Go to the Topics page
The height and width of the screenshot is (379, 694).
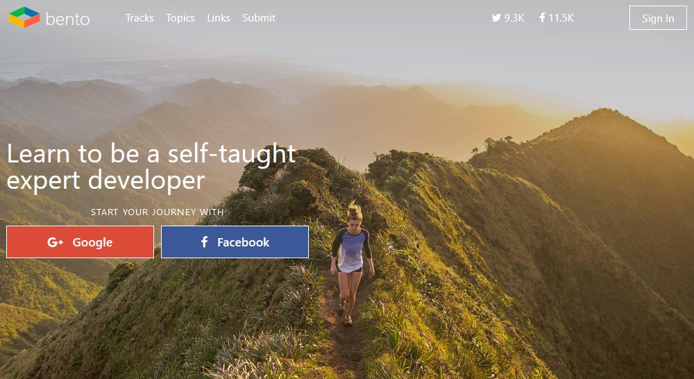[180, 18]
